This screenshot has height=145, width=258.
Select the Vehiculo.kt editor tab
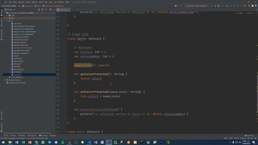click(63, 10)
